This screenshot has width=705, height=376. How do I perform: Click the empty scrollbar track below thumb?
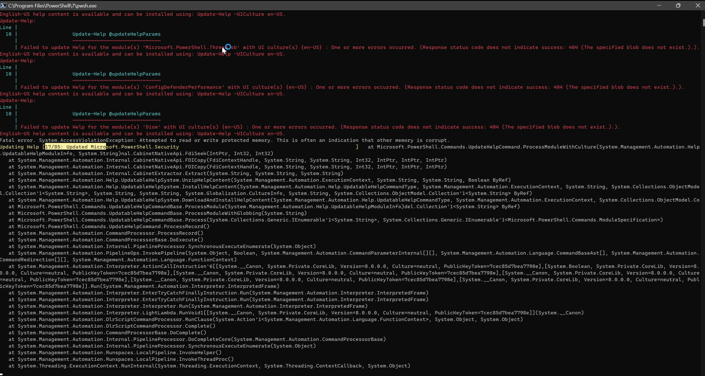tap(703, 193)
